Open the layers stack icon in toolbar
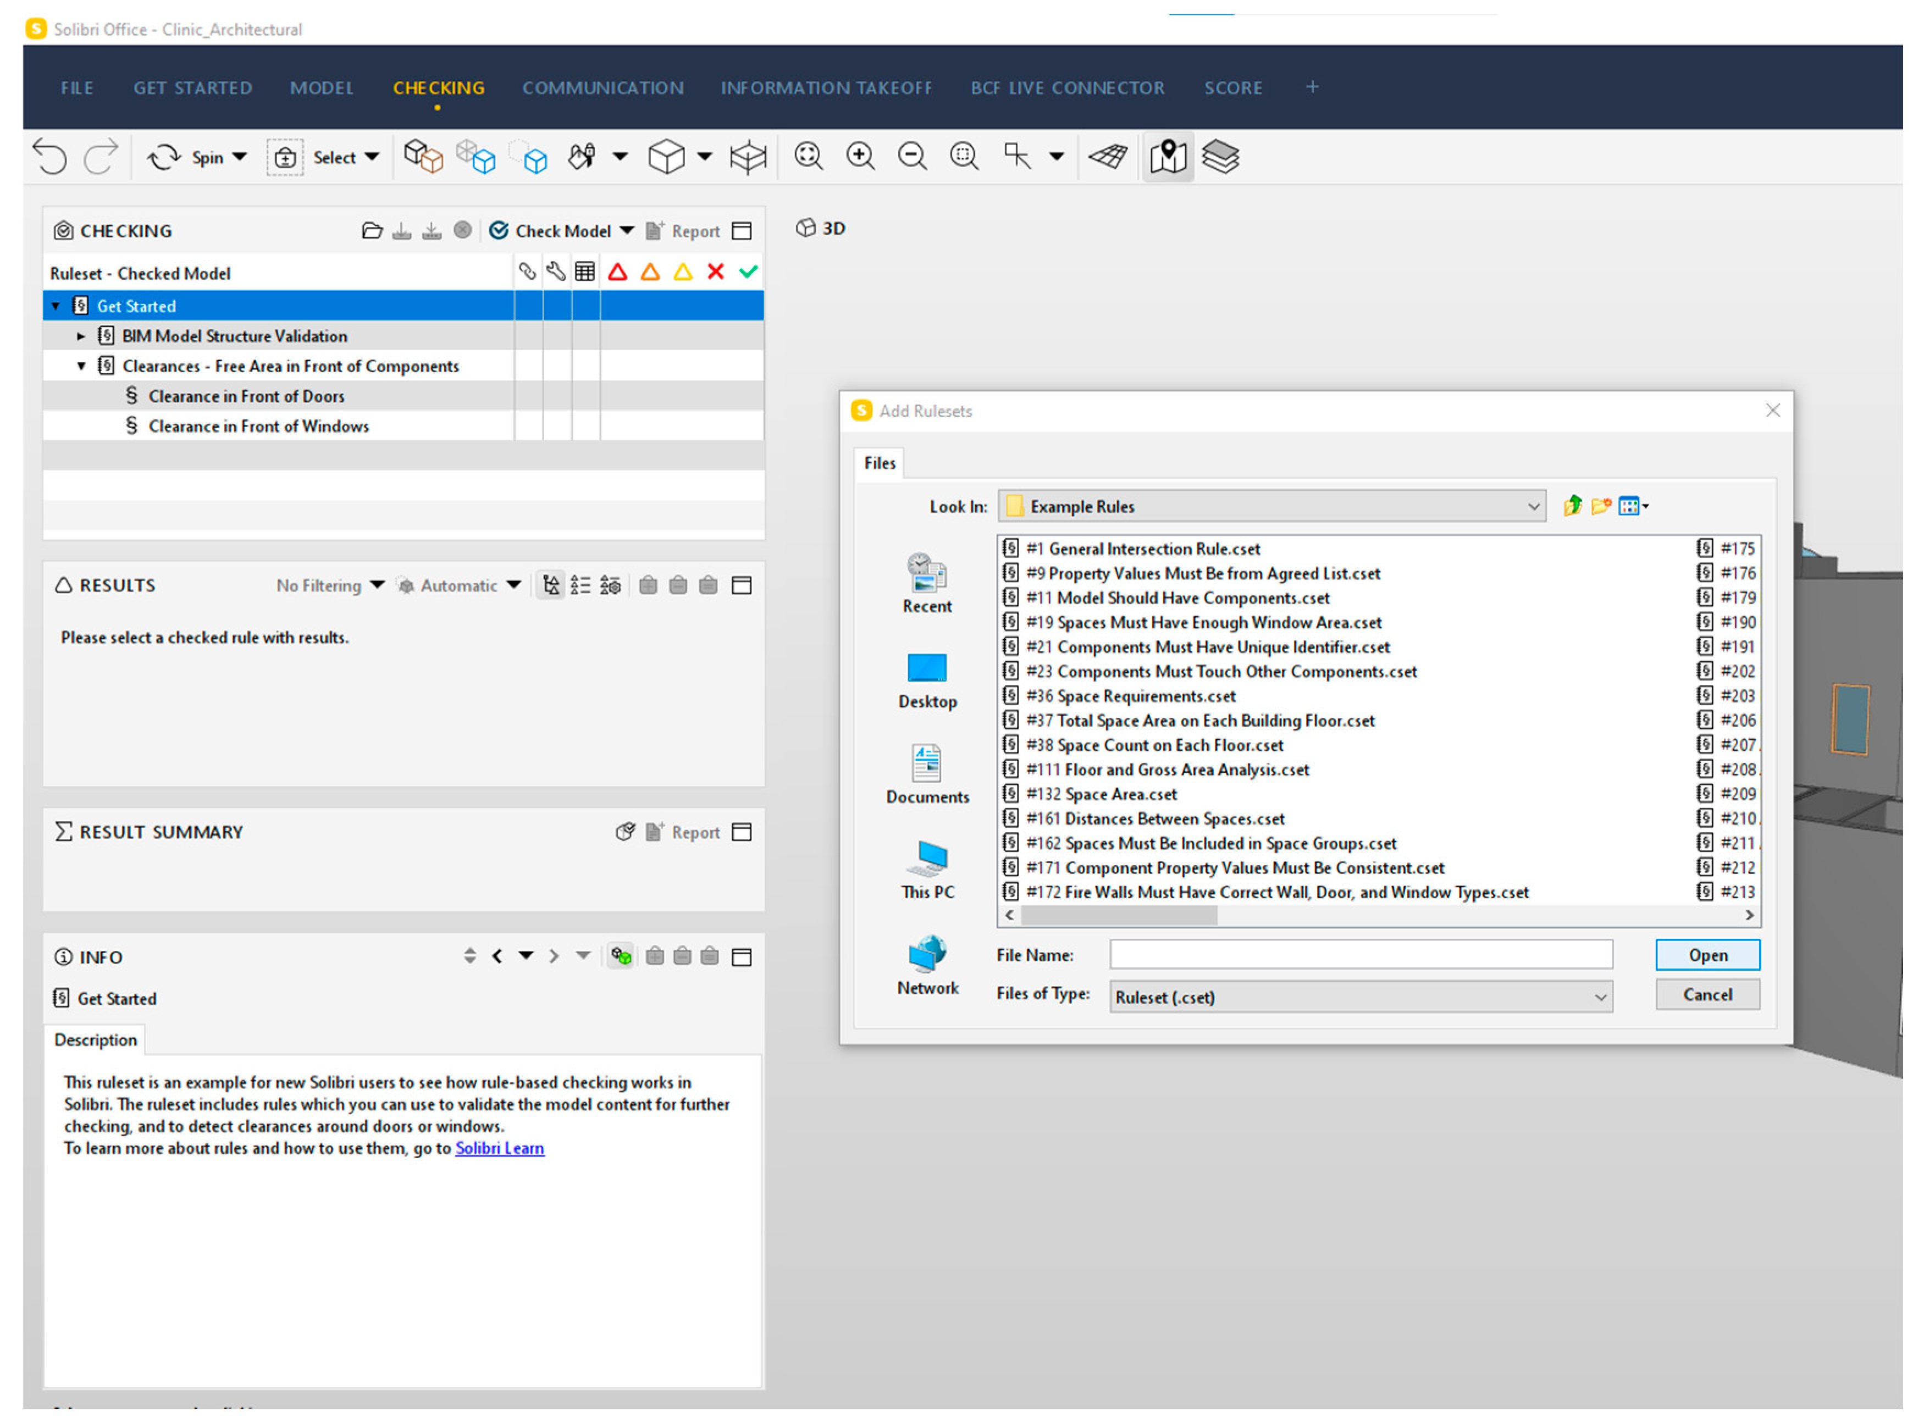This screenshot has width=1924, height=1428. point(1220,157)
